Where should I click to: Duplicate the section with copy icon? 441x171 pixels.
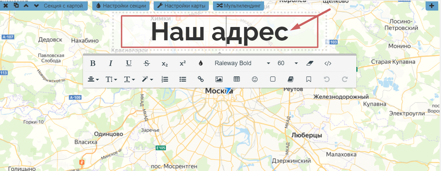(16, 5)
